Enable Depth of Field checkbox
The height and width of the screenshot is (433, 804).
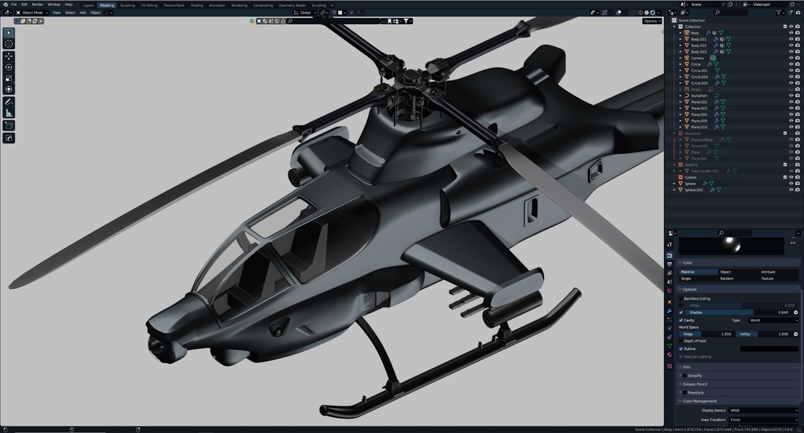click(x=681, y=341)
